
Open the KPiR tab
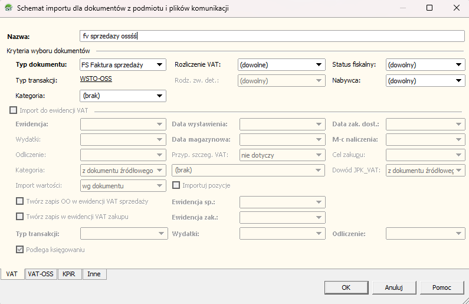point(70,274)
